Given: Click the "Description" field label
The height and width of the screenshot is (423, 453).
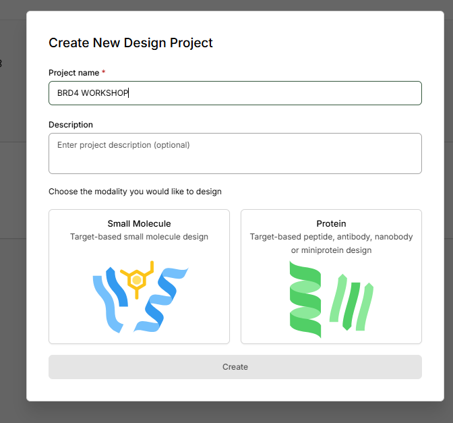Looking at the screenshot, I should pyautogui.click(x=71, y=125).
